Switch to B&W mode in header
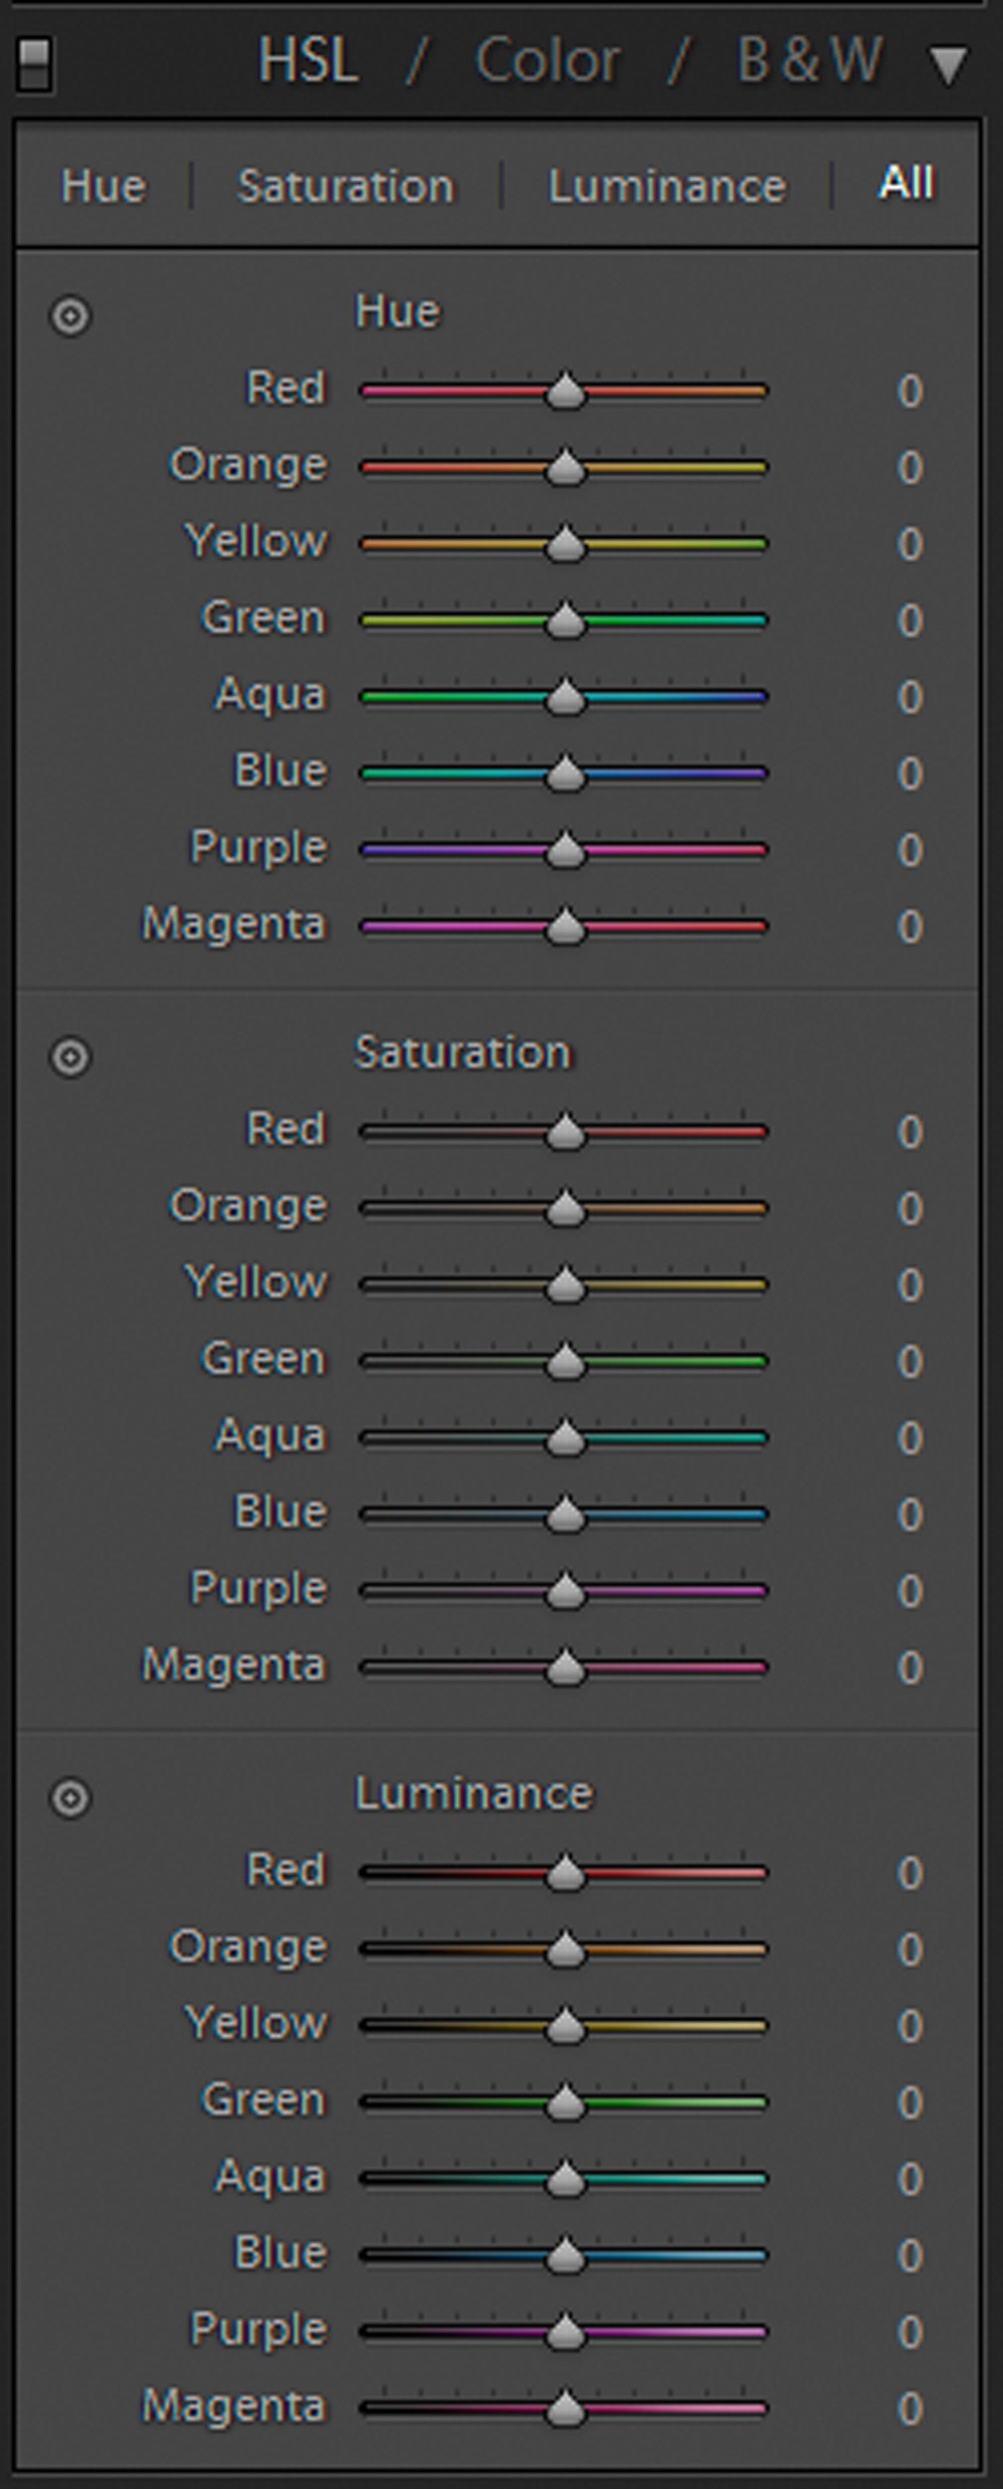Image resolution: width=1003 pixels, height=2489 pixels. pyautogui.click(x=810, y=62)
